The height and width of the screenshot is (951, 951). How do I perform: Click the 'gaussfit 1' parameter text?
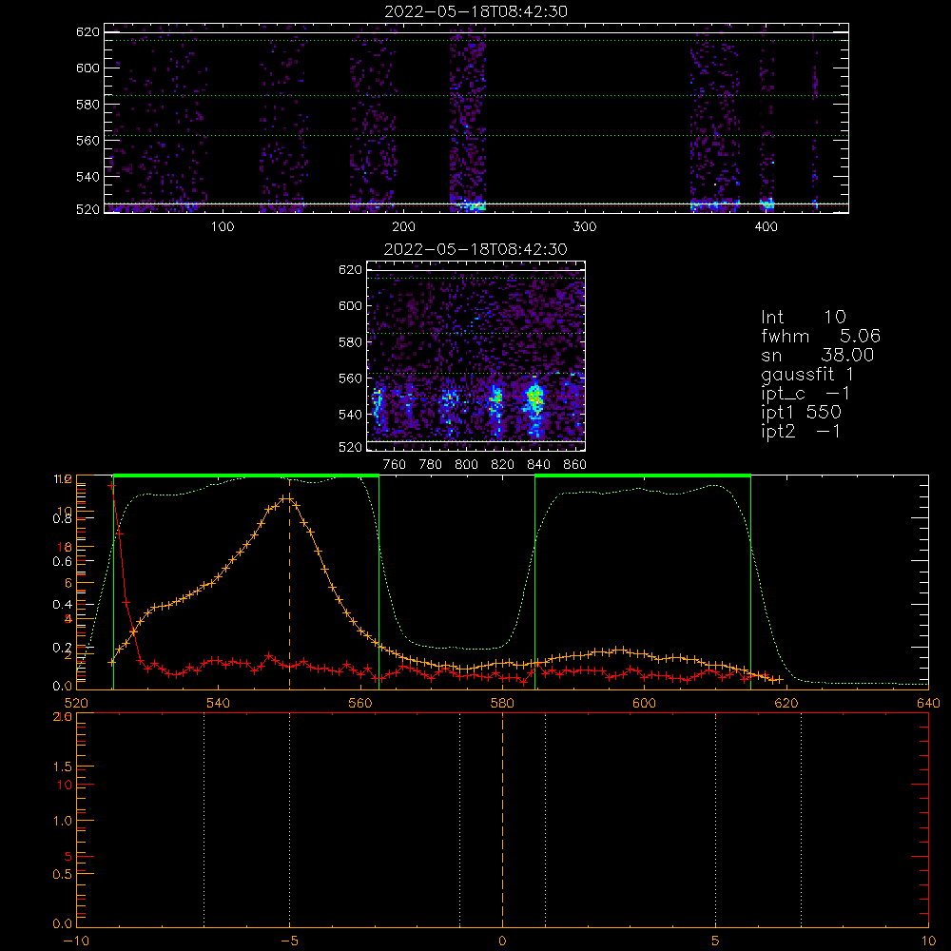tap(807, 375)
